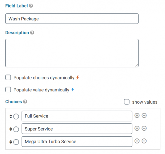Click the orange lightning bolt icon
This screenshot has height=154, width=165.
pos(78,78)
